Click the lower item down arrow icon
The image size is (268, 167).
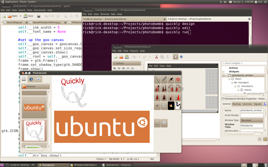(x=164, y=88)
